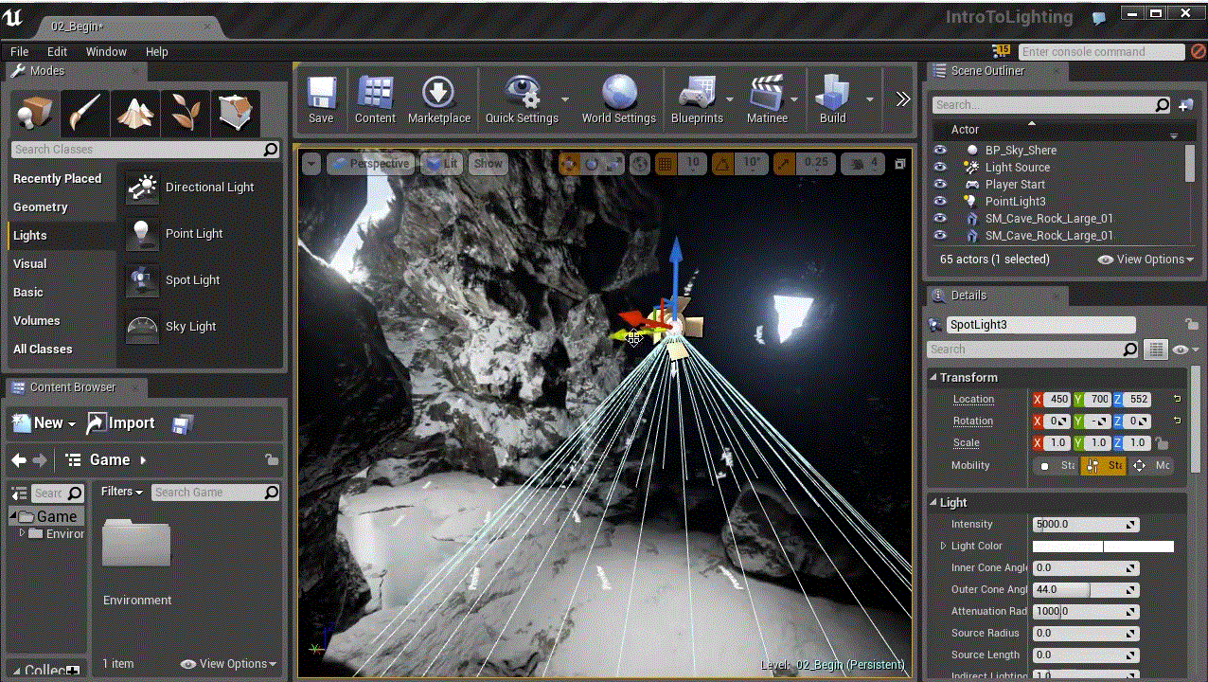
Task: Switch to Foliage mode icon
Action: pyautogui.click(x=186, y=114)
